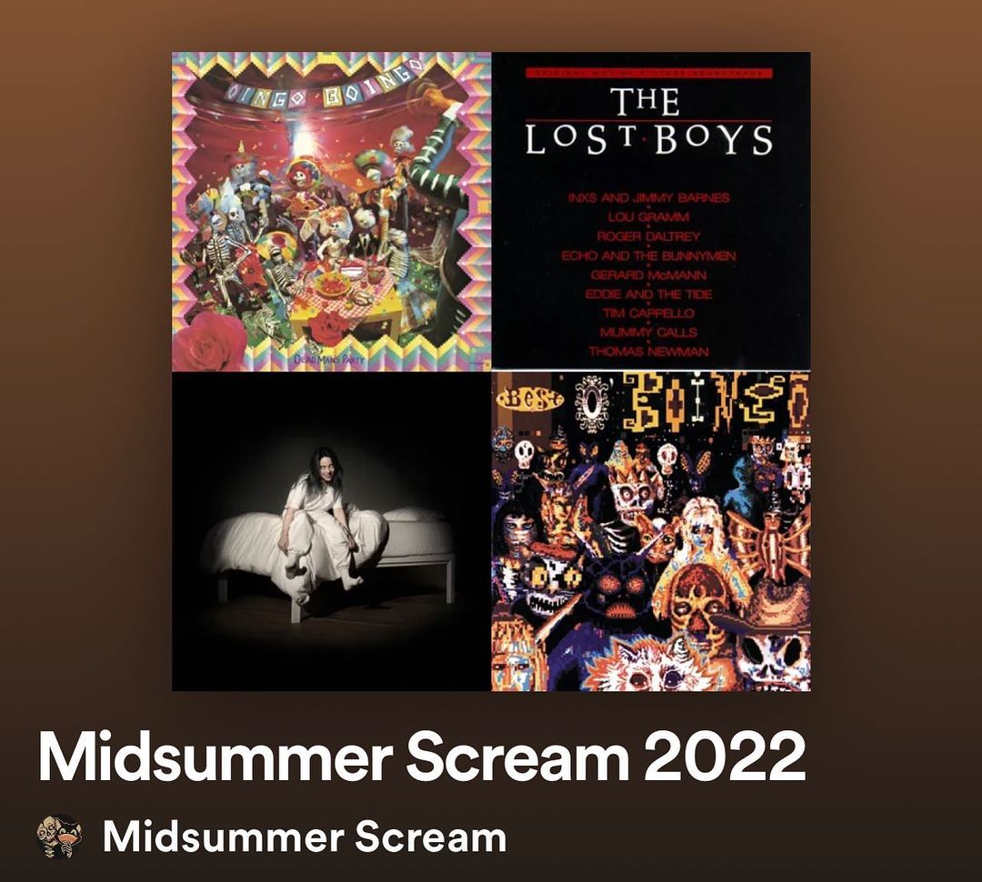982x882 pixels.
Task: Click THOMAS NEWMAN credit line
Action: pos(649,351)
